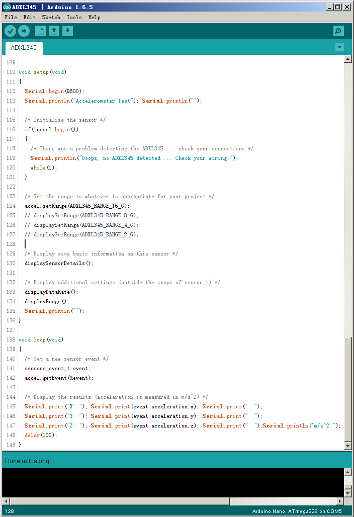Click 'event.acceleration.y' on line 146
Viewport: 354px width, 517px height.
[163, 416]
